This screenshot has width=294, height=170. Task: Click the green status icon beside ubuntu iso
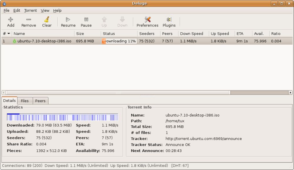[14, 41]
